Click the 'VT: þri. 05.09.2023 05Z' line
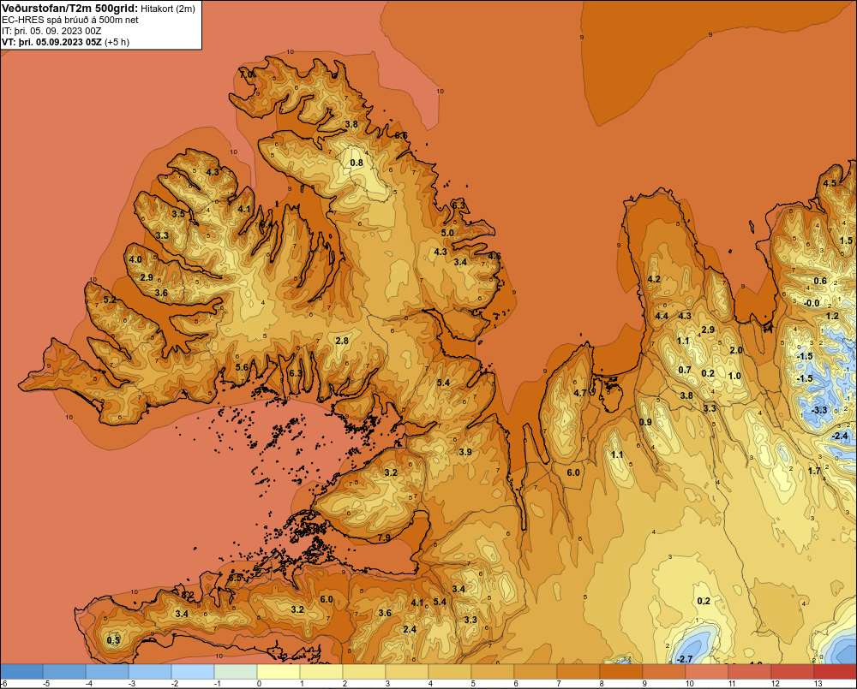Screen dimensions: 857x689 pyautogui.click(x=51, y=42)
